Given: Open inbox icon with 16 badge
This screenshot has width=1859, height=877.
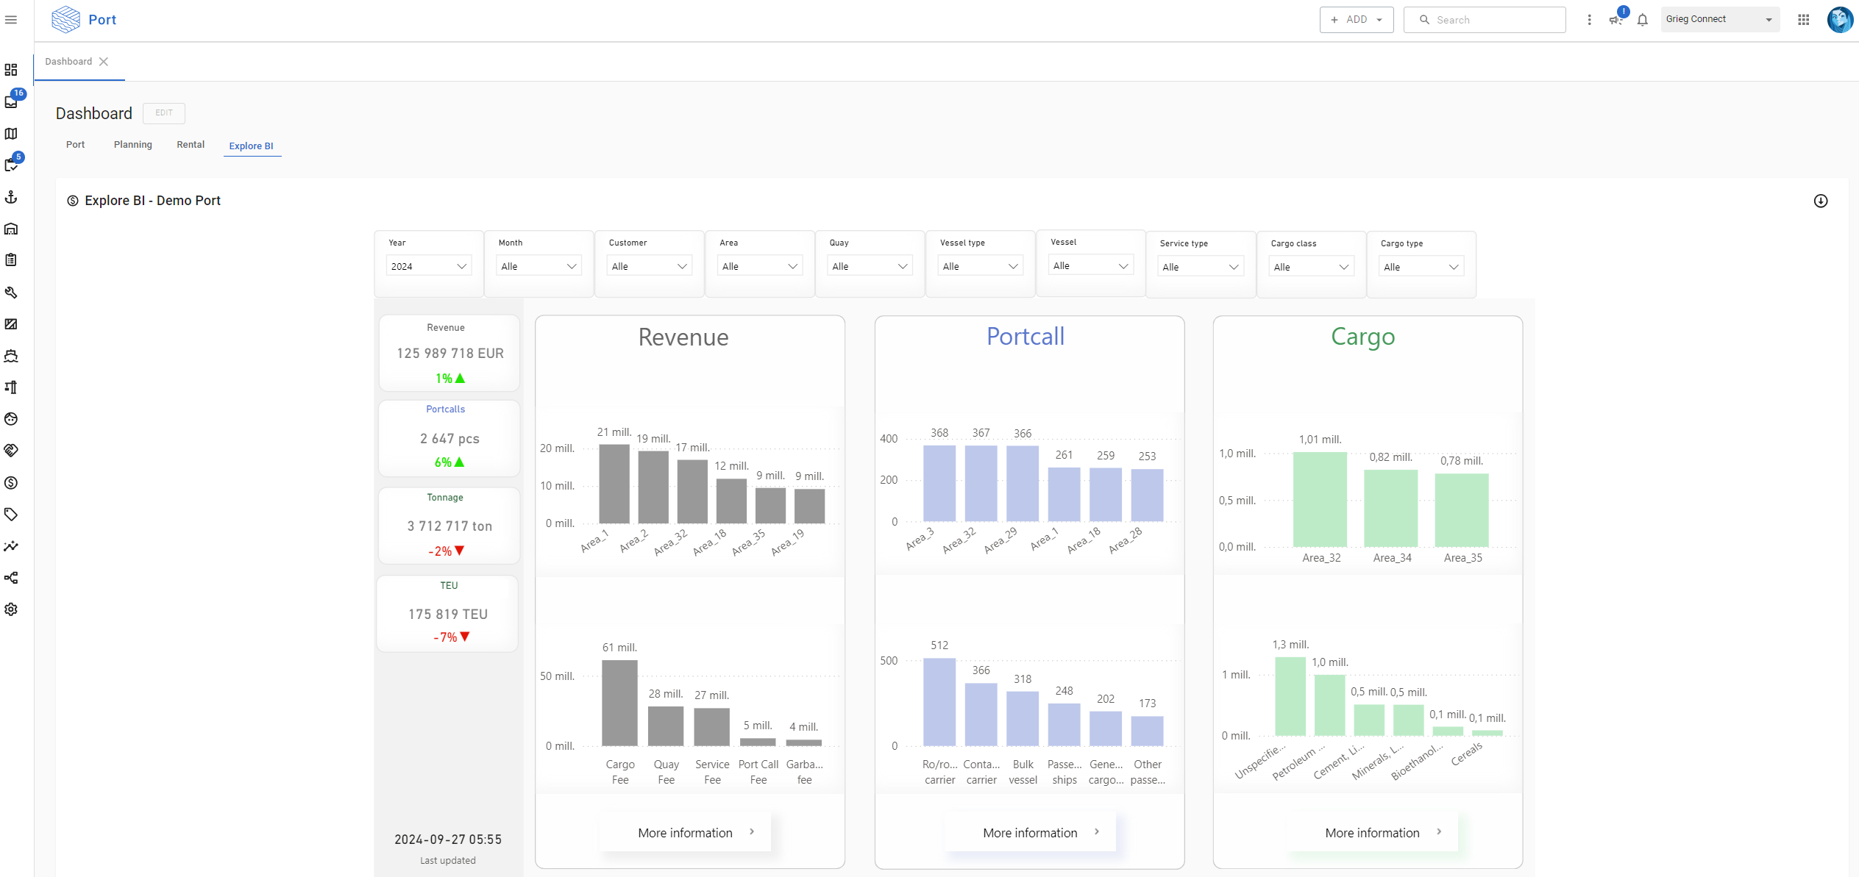Looking at the screenshot, I should (11, 102).
